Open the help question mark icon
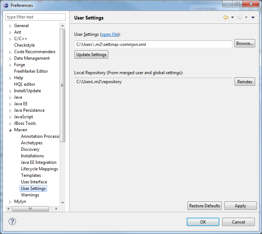The width and height of the screenshot is (262, 234). coord(12,221)
